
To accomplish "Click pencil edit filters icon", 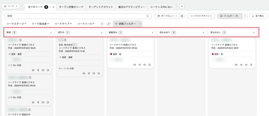I will pos(108,24).
